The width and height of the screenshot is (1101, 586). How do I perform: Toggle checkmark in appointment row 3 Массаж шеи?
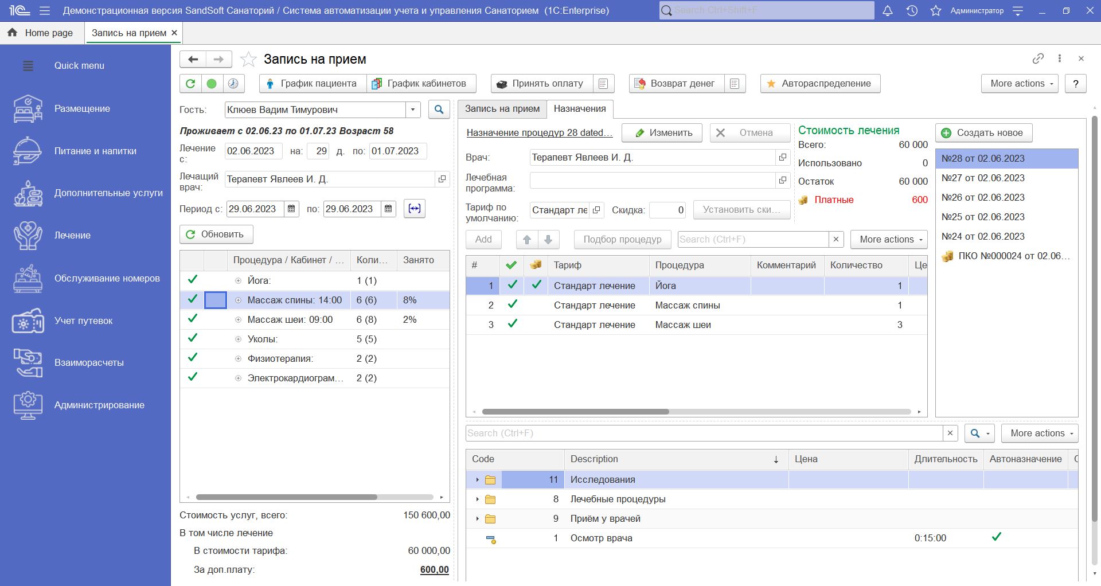(513, 324)
